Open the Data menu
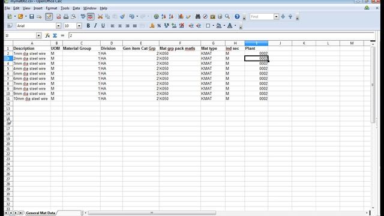Viewport: 384px width, 216px height. (x=76, y=8)
